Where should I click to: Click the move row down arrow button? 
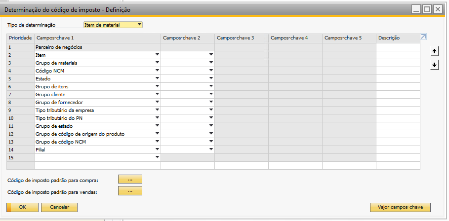pyautogui.click(x=435, y=65)
